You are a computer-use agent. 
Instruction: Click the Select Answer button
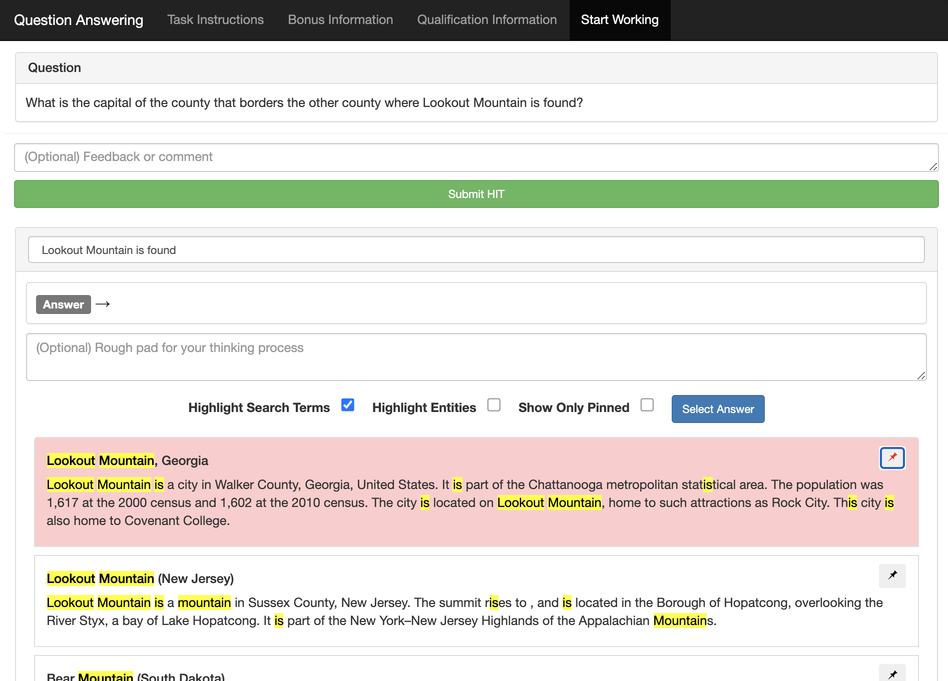(x=717, y=409)
